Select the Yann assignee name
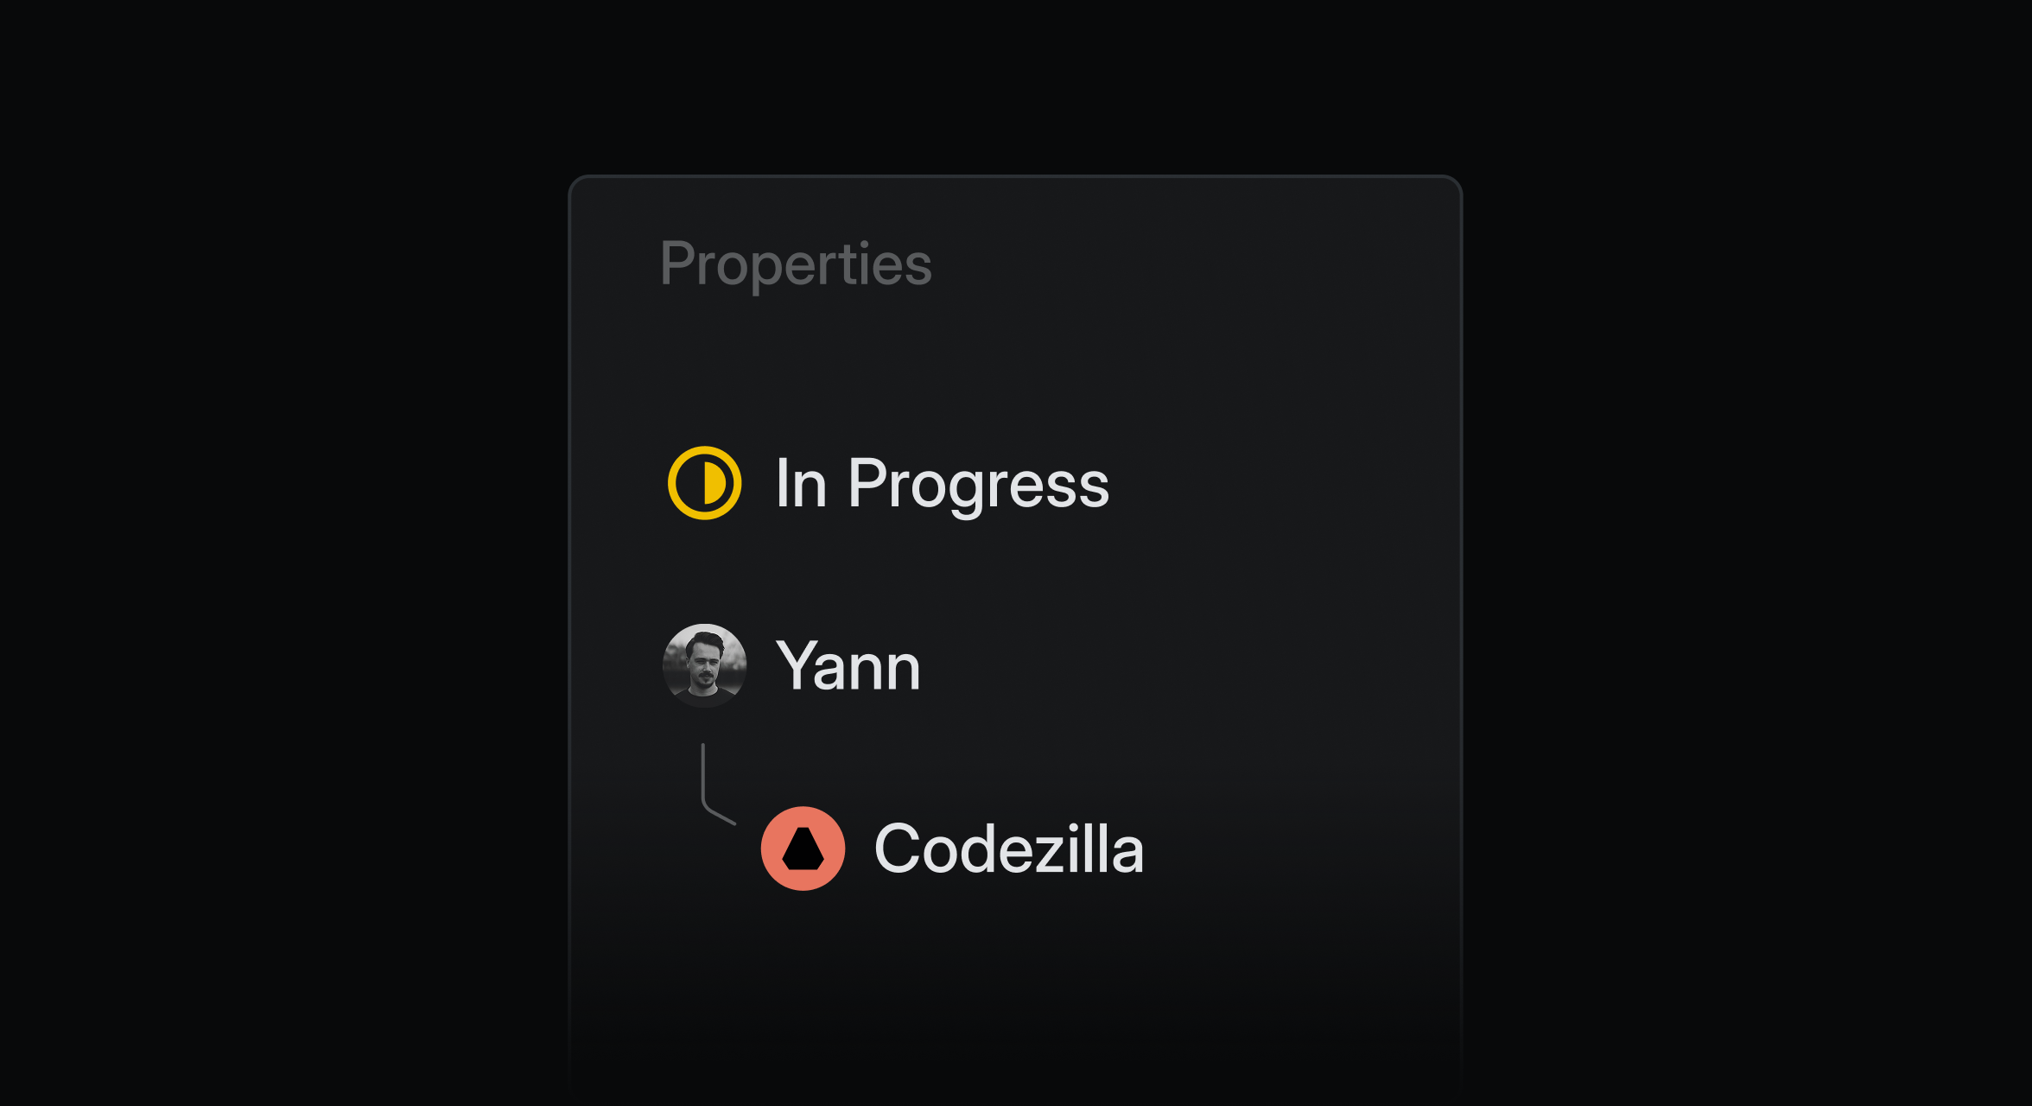The image size is (2032, 1106). [848, 666]
